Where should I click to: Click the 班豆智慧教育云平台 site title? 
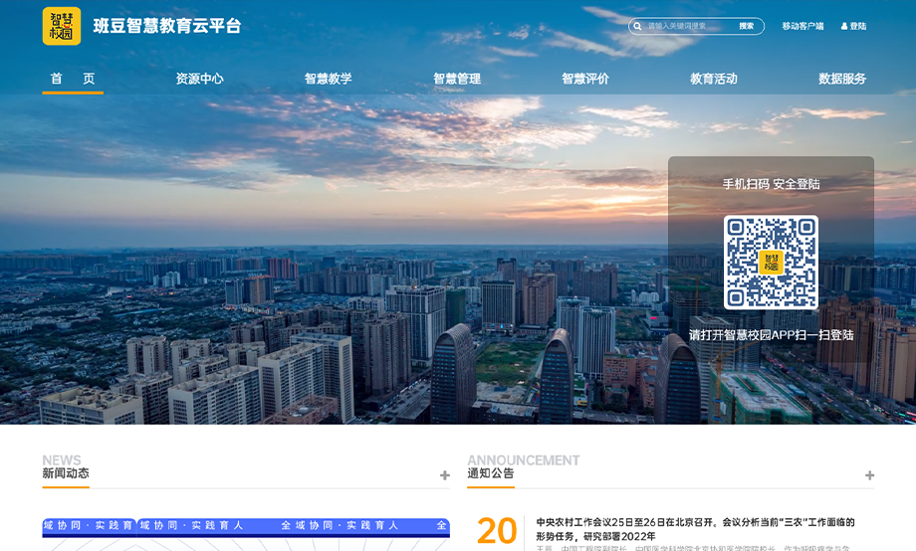coord(167,26)
